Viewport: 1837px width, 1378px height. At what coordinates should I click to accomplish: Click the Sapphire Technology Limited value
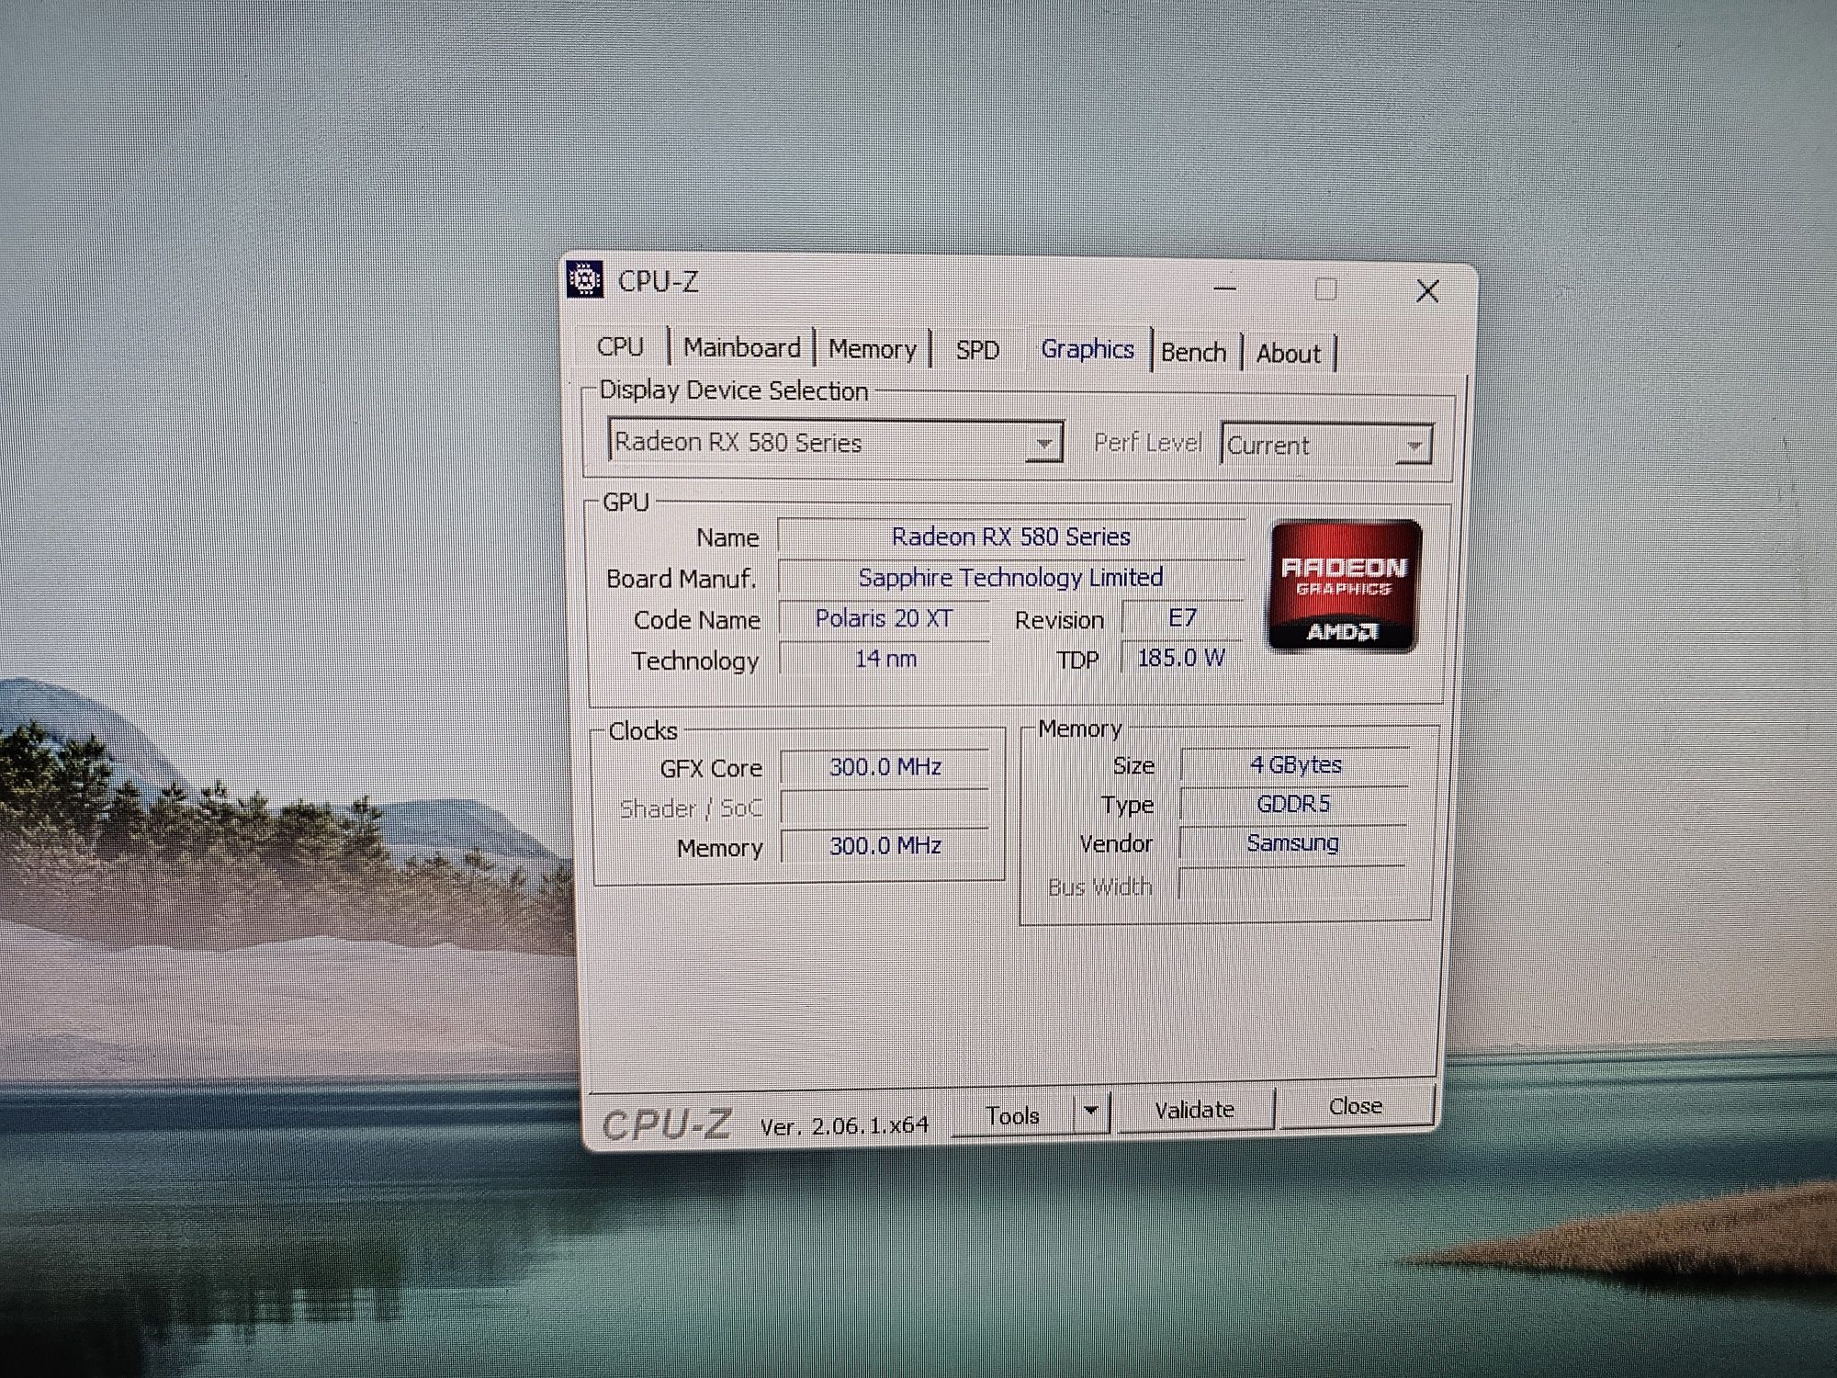click(1010, 577)
